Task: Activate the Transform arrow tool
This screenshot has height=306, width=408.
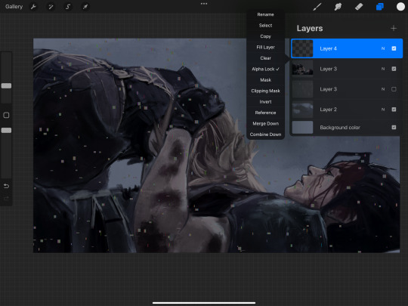Action: pos(85,7)
